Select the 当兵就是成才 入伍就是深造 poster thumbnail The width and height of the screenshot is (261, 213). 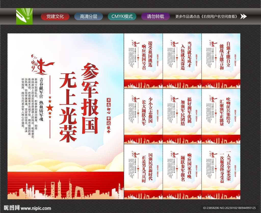tap(182, 61)
